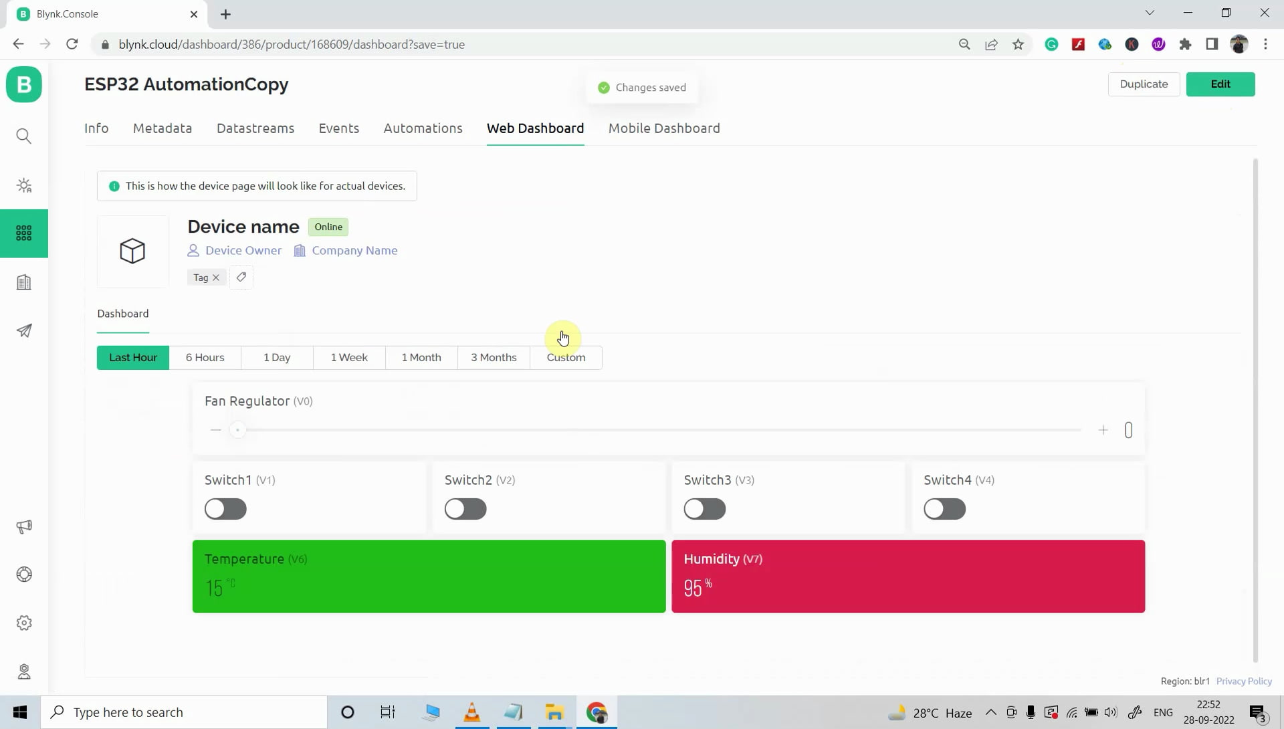Open the Mobile Dashboard tab
The height and width of the screenshot is (729, 1284).
point(664,128)
